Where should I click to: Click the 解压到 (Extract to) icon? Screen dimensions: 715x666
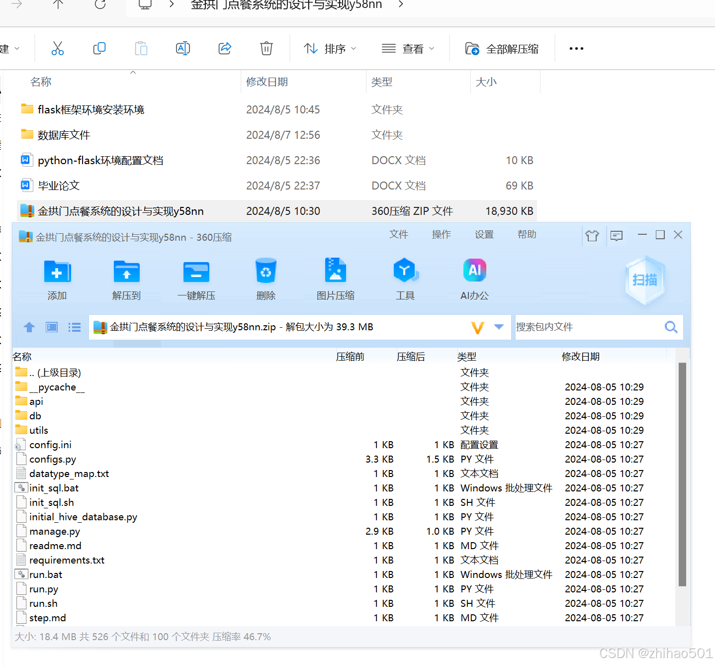point(126,272)
